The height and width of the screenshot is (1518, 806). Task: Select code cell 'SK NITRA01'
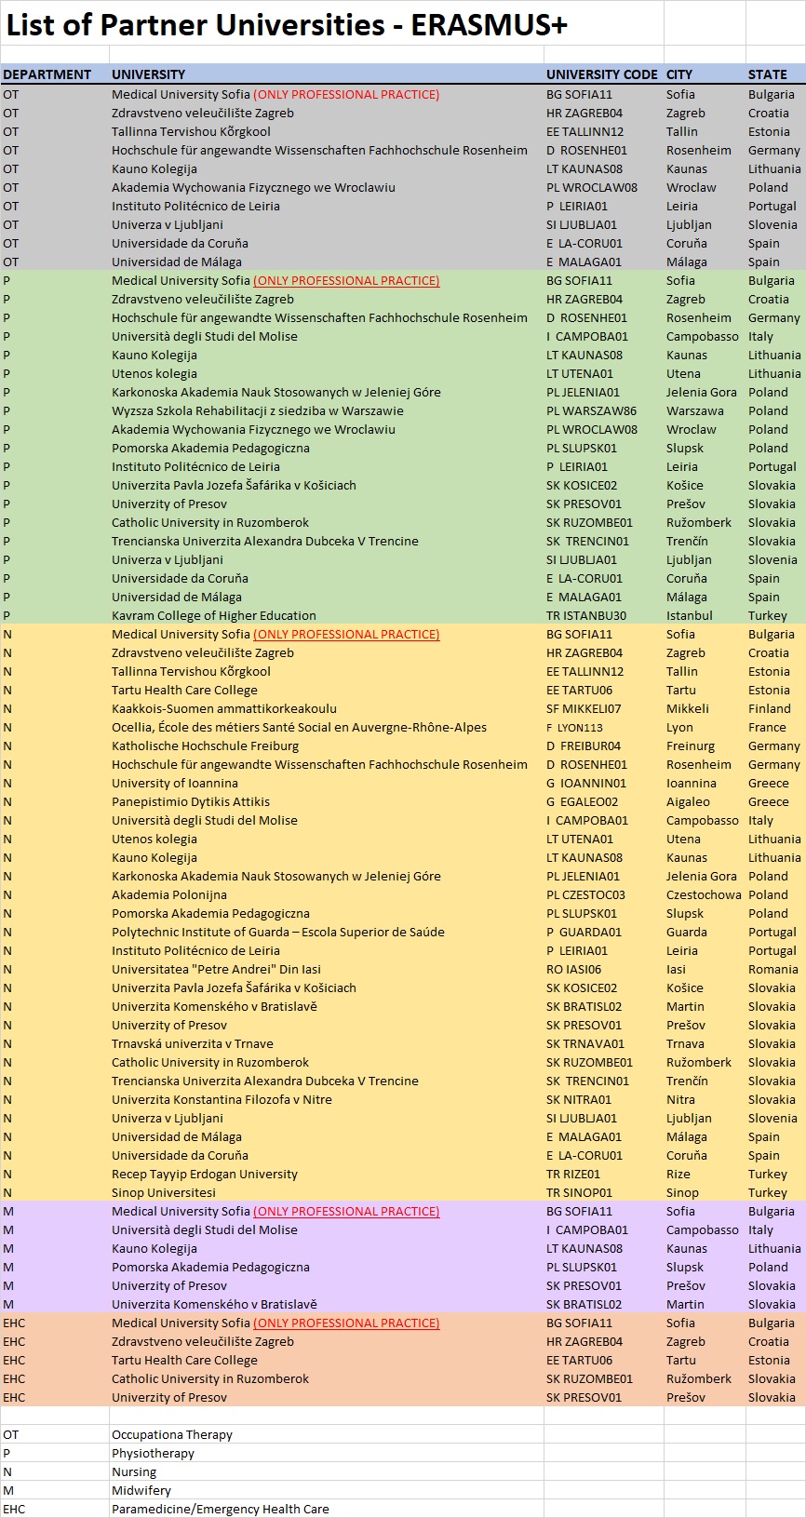(x=579, y=1099)
